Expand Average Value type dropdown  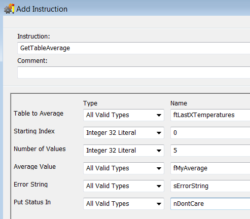coord(124,168)
